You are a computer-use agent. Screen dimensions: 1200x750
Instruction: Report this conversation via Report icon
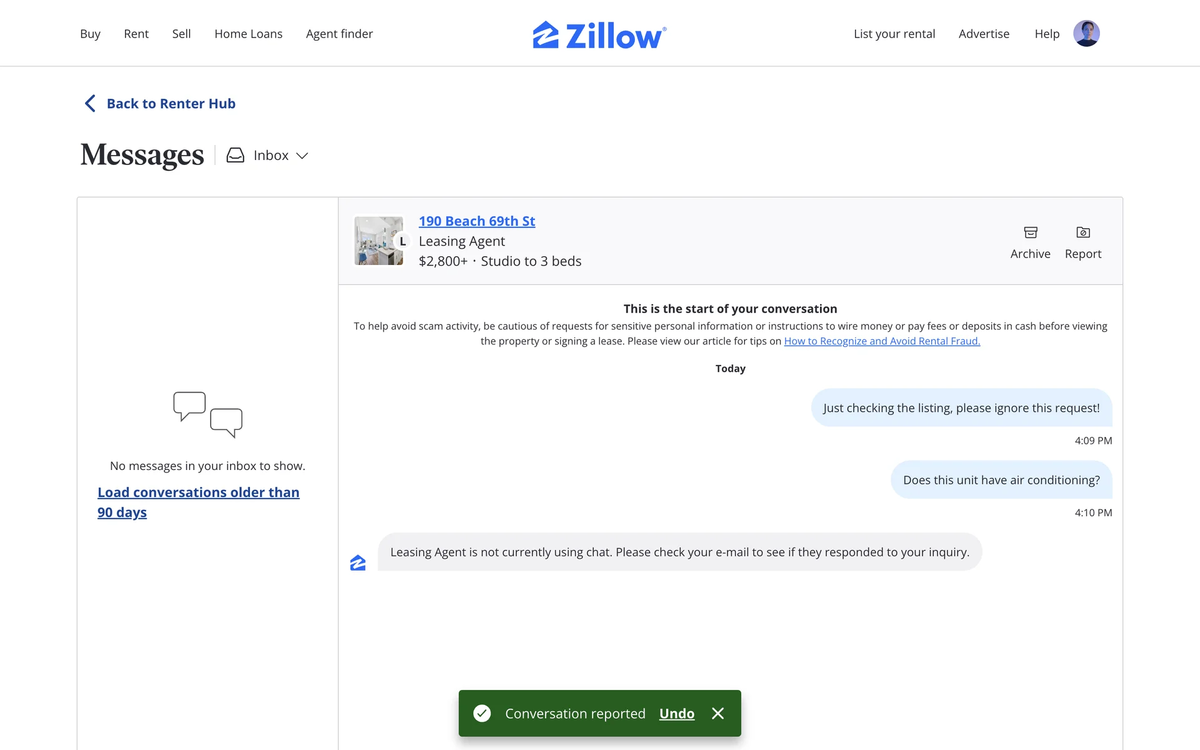click(x=1083, y=233)
